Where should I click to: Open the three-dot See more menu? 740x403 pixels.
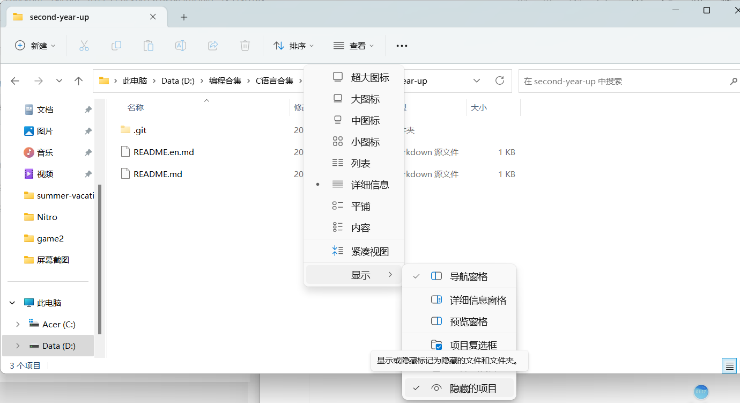[x=402, y=46]
